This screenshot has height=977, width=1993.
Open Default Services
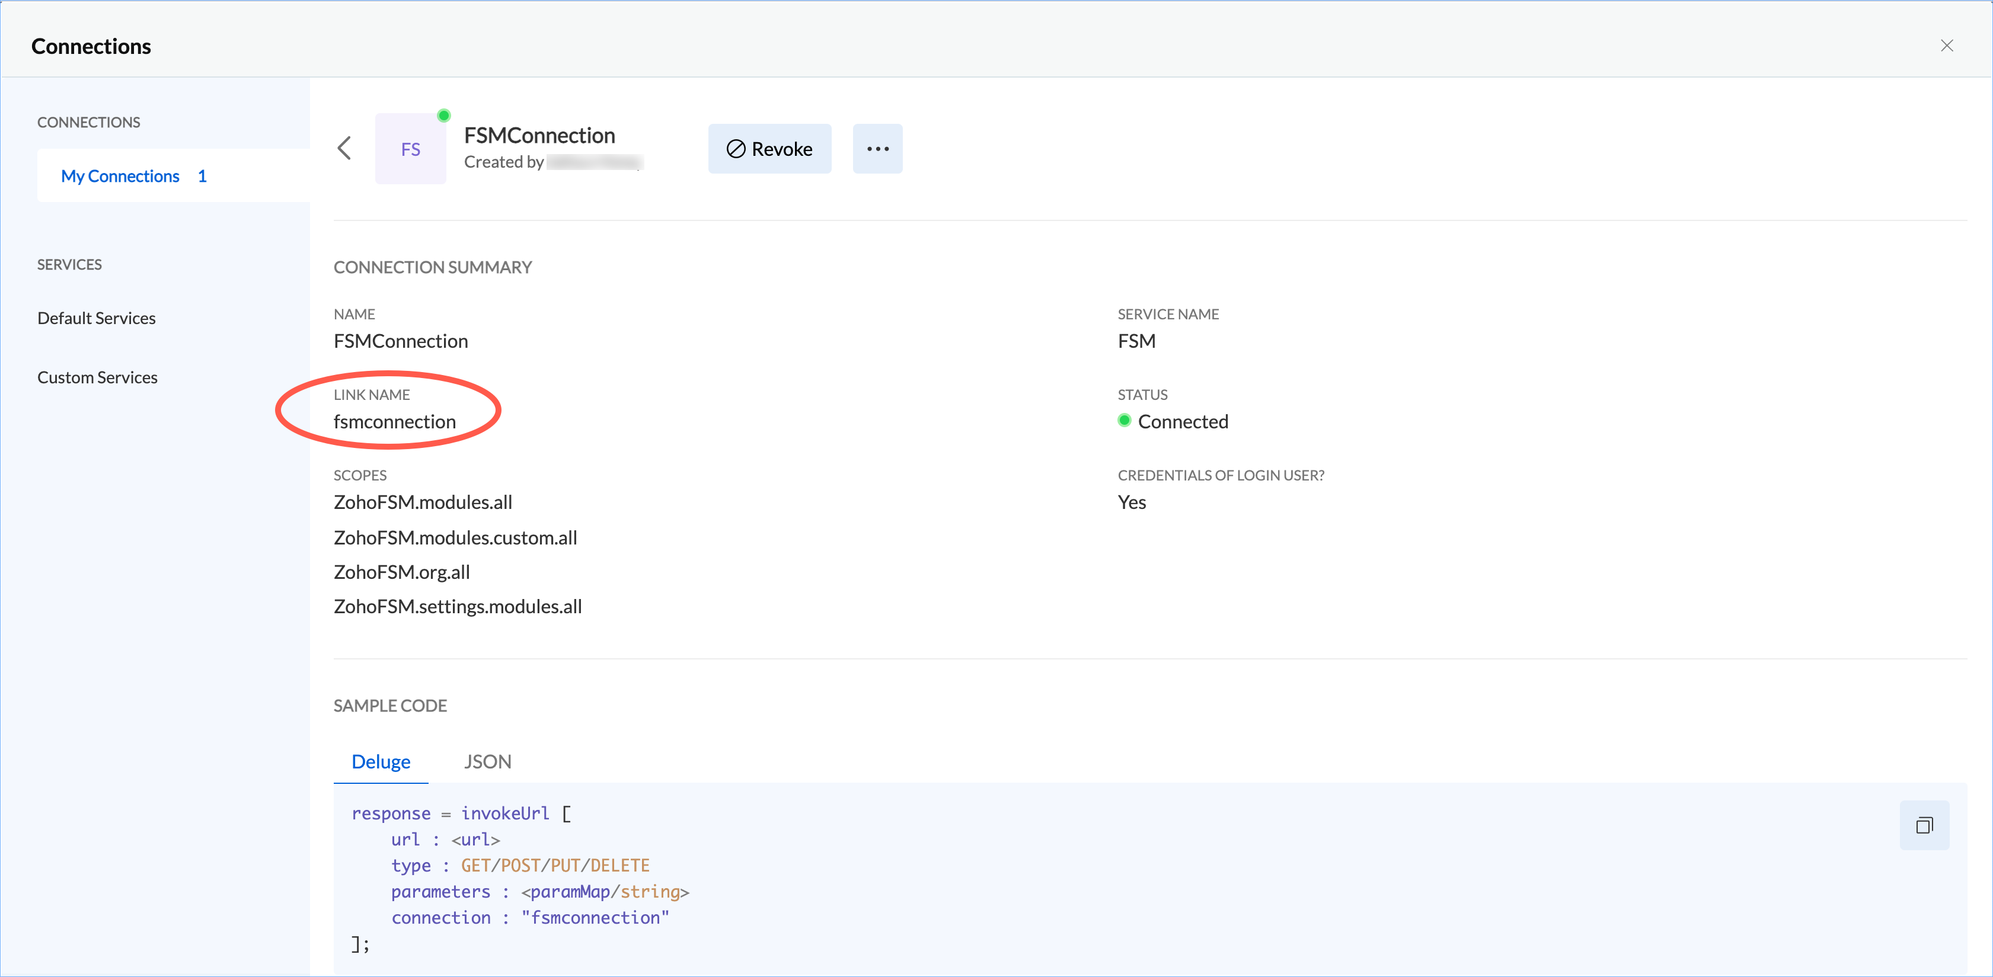[97, 318]
